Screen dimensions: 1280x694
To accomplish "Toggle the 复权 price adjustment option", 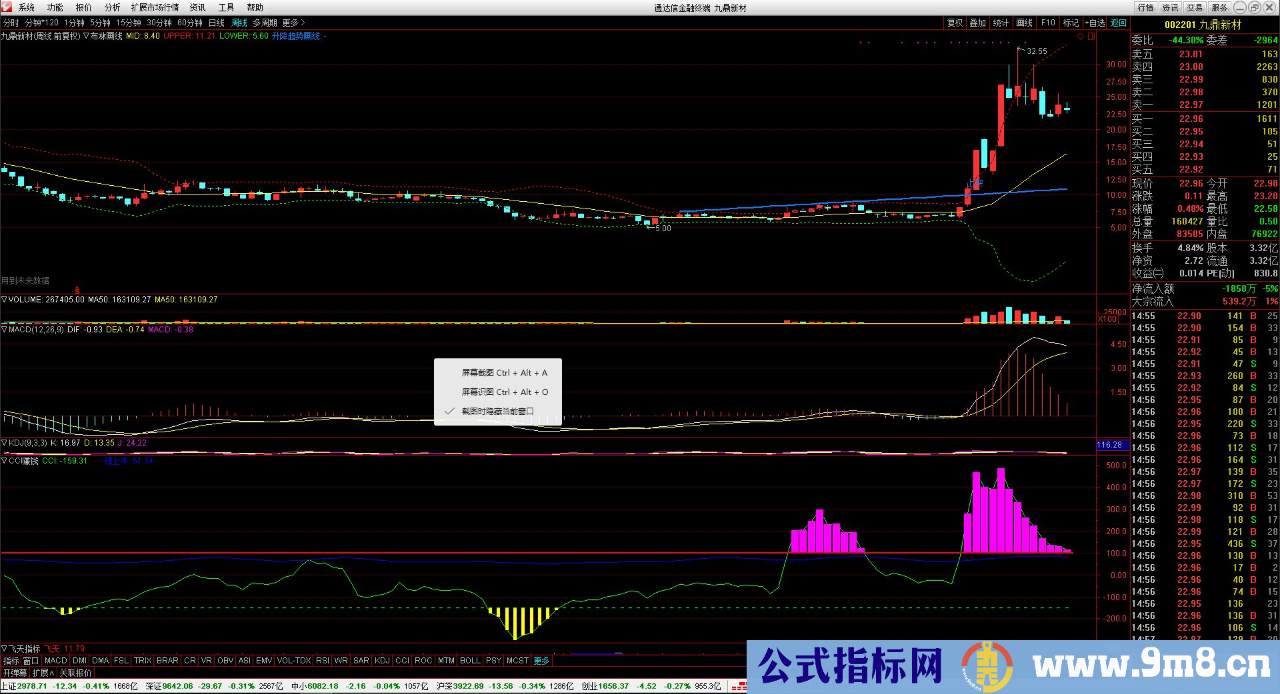I will [x=955, y=23].
